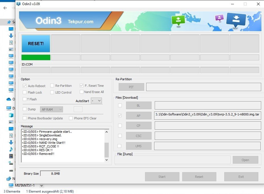This screenshot has height=194, width=264.
Task: Click the Start button
Action: pos(162,177)
